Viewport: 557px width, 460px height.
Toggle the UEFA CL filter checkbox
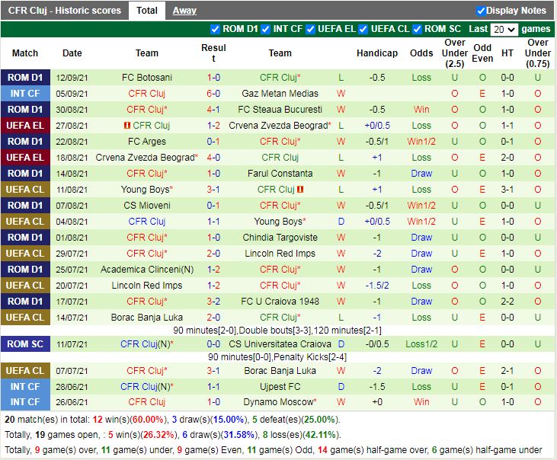[x=363, y=29]
